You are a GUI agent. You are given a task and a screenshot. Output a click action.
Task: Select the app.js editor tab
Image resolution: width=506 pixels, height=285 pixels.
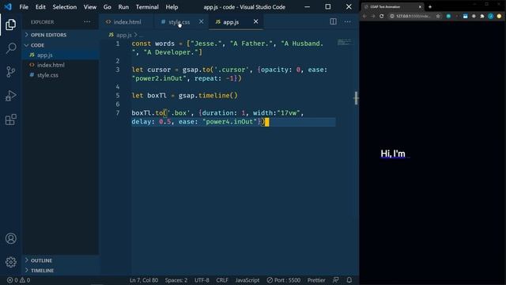click(231, 22)
